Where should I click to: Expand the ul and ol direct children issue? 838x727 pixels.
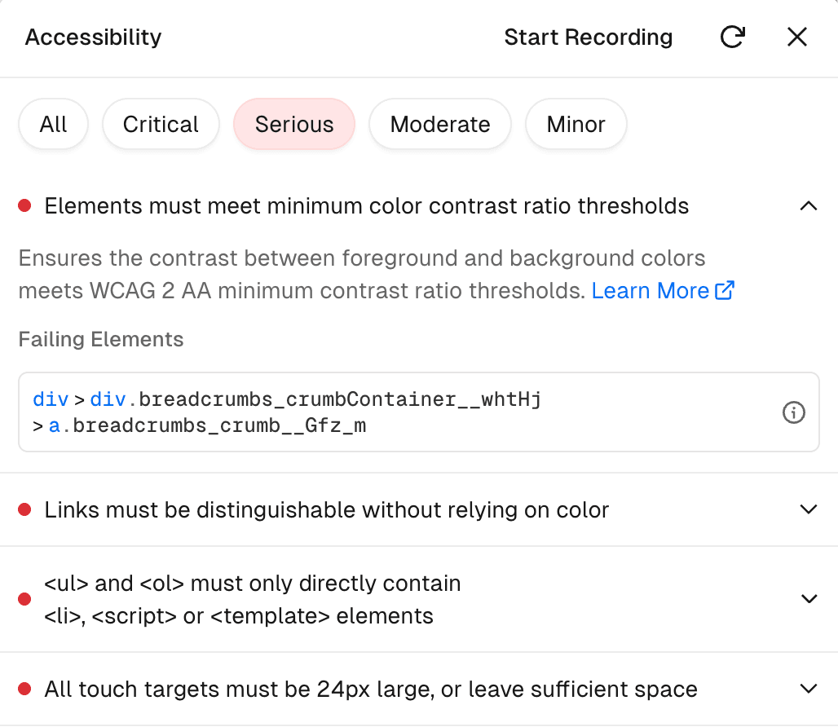[809, 598]
